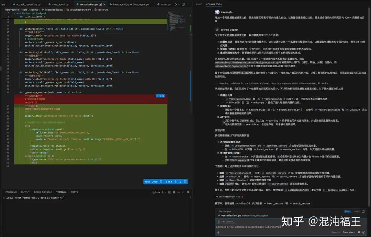Switch to the CHAT tab
The image size is (371, 237).
point(199,4)
